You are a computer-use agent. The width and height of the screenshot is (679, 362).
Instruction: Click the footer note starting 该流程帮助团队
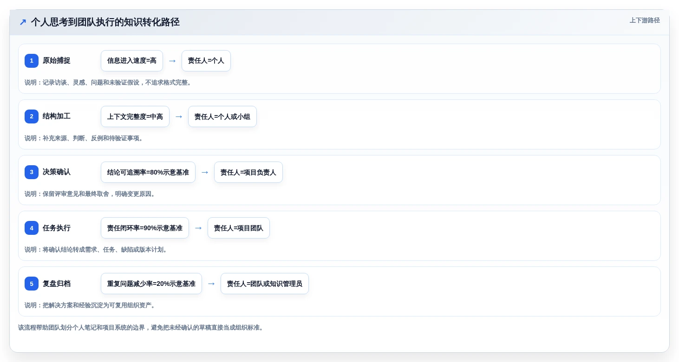(x=142, y=328)
